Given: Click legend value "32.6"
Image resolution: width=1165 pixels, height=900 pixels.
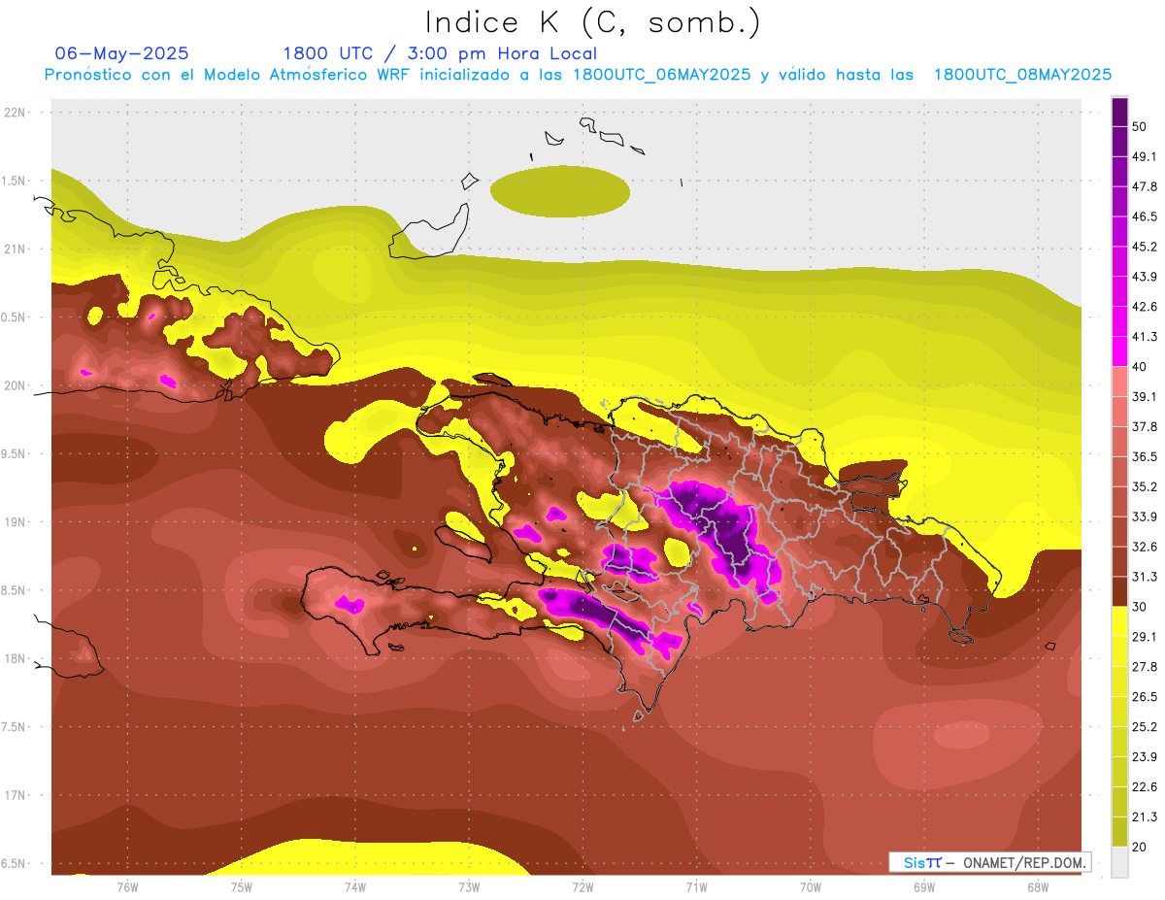Looking at the screenshot, I should click(x=1144, y=547).
